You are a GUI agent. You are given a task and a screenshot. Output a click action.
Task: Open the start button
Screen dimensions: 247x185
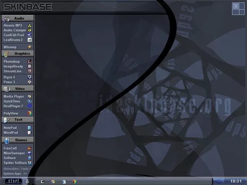point(13,182)
